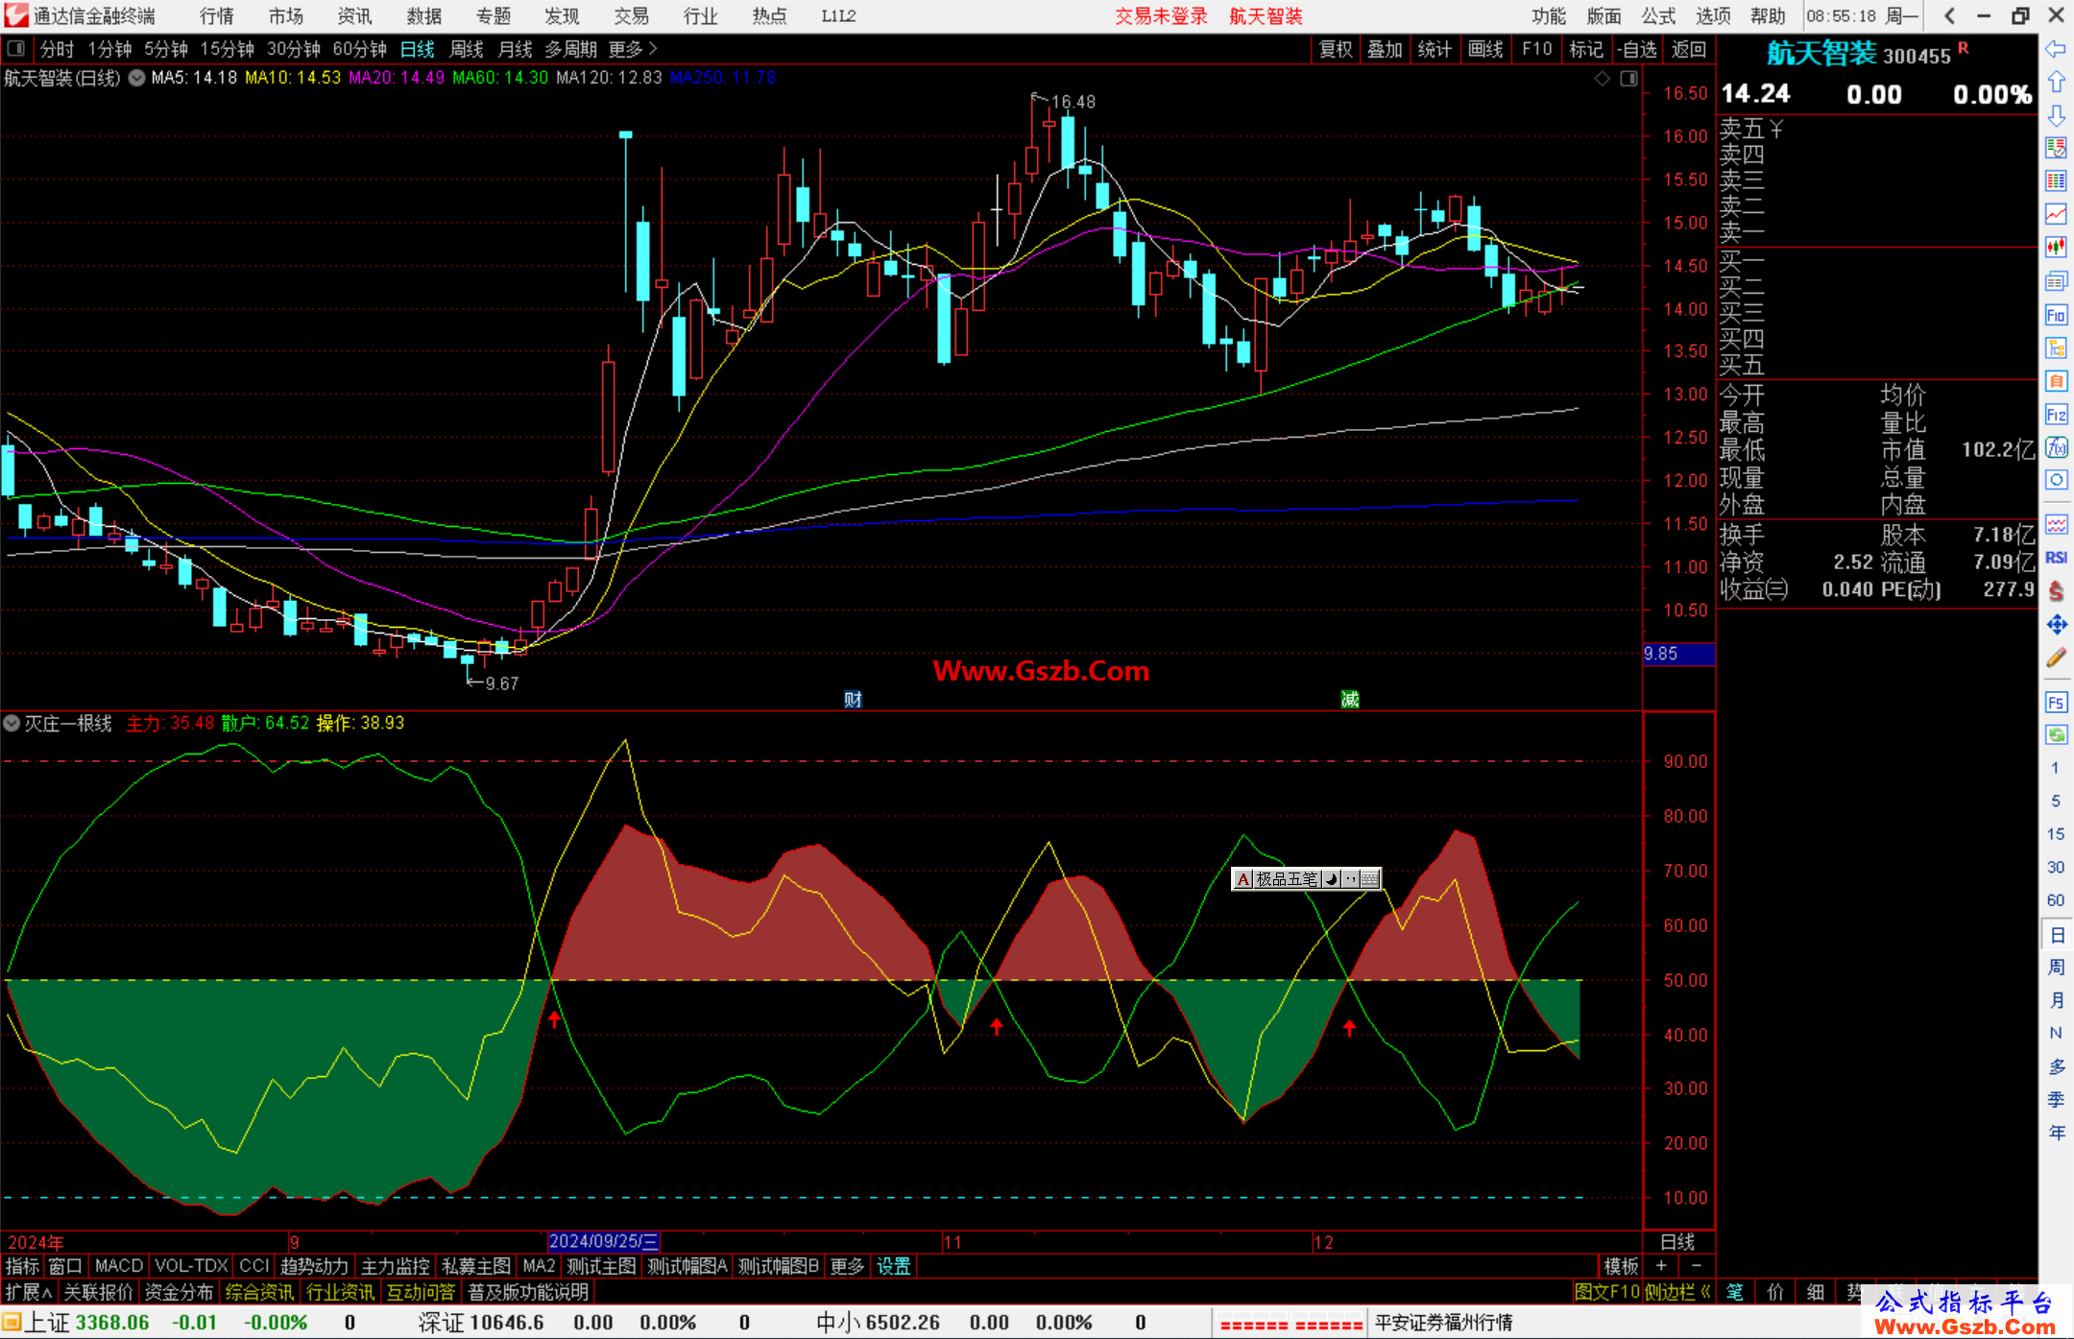Click the blue four-way move arrows icon
This screenshot has width=2074, height=1339.
point(2056,625)
